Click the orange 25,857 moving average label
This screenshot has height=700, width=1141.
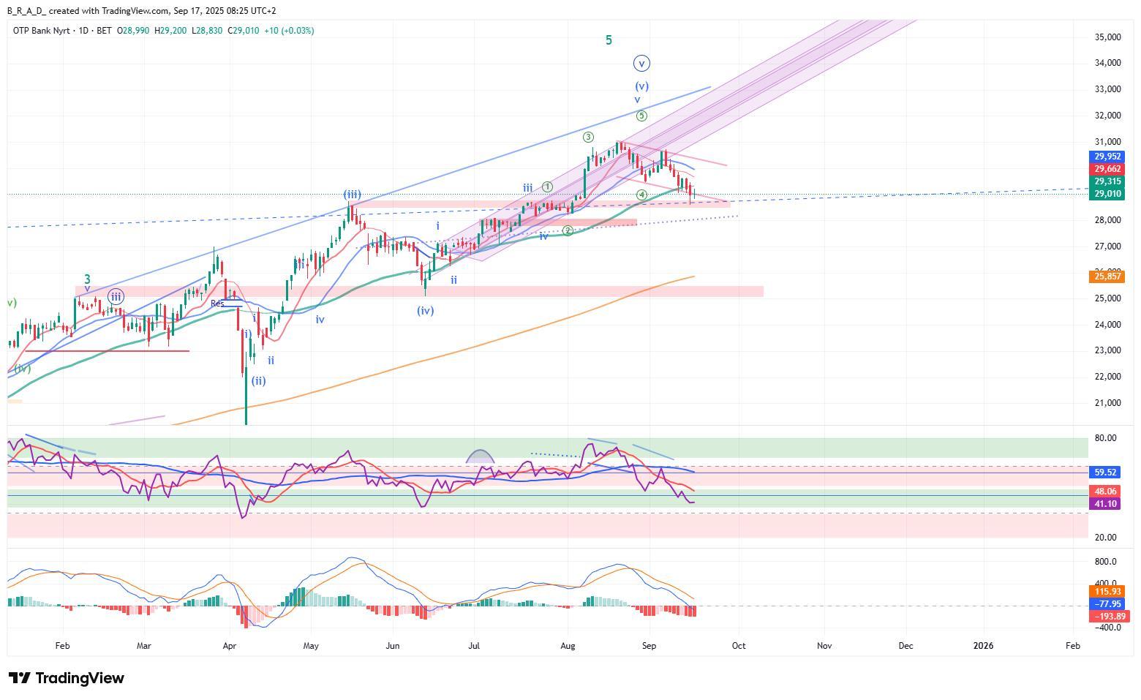1107,276
